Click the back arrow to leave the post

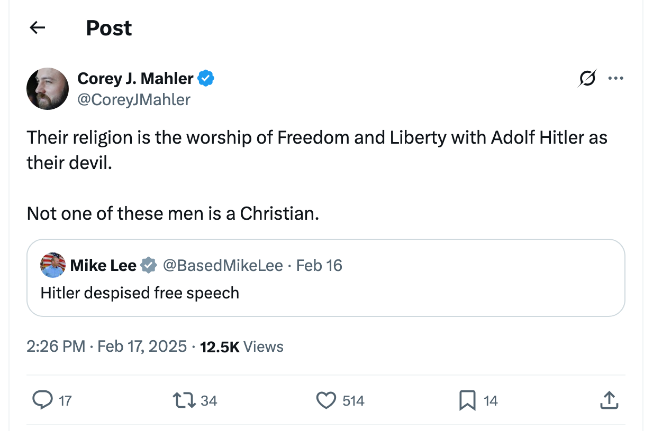[37, 27]
